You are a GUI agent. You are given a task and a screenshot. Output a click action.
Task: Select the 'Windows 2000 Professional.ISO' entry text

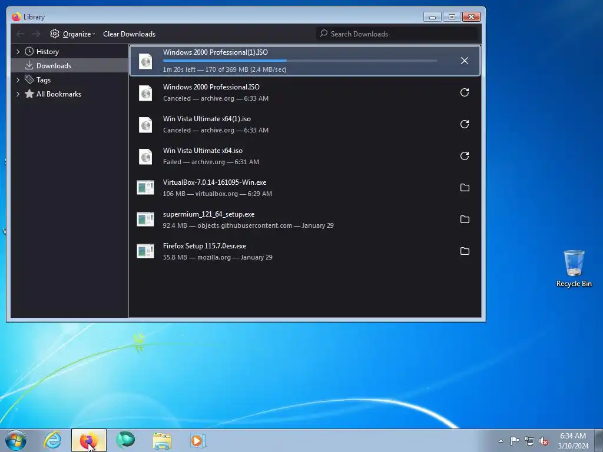211,87
